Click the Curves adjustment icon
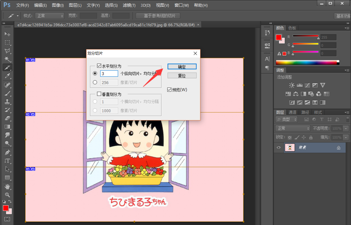The height and width of the screenshot is (225, 351). (308, 85)
